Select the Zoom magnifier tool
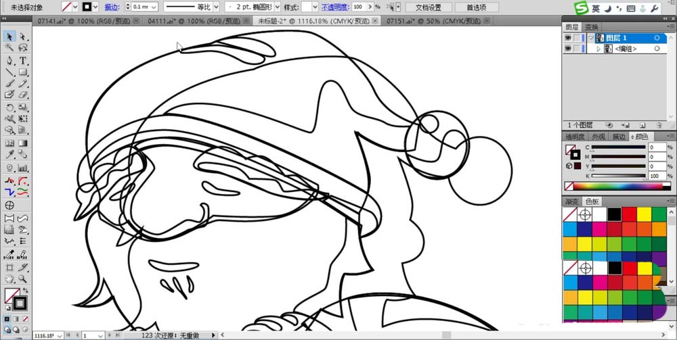 point(23,279)
